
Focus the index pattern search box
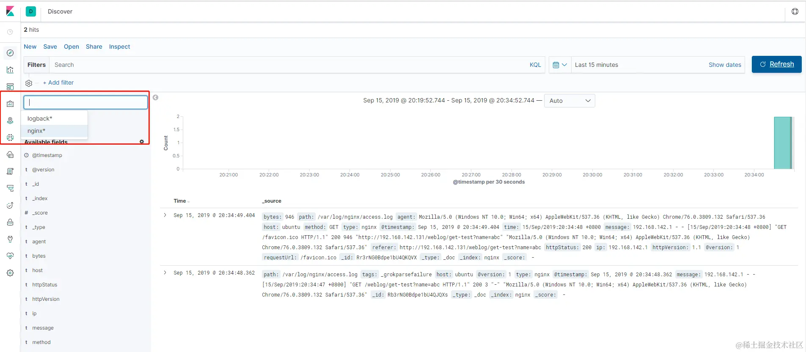[85, 102]
